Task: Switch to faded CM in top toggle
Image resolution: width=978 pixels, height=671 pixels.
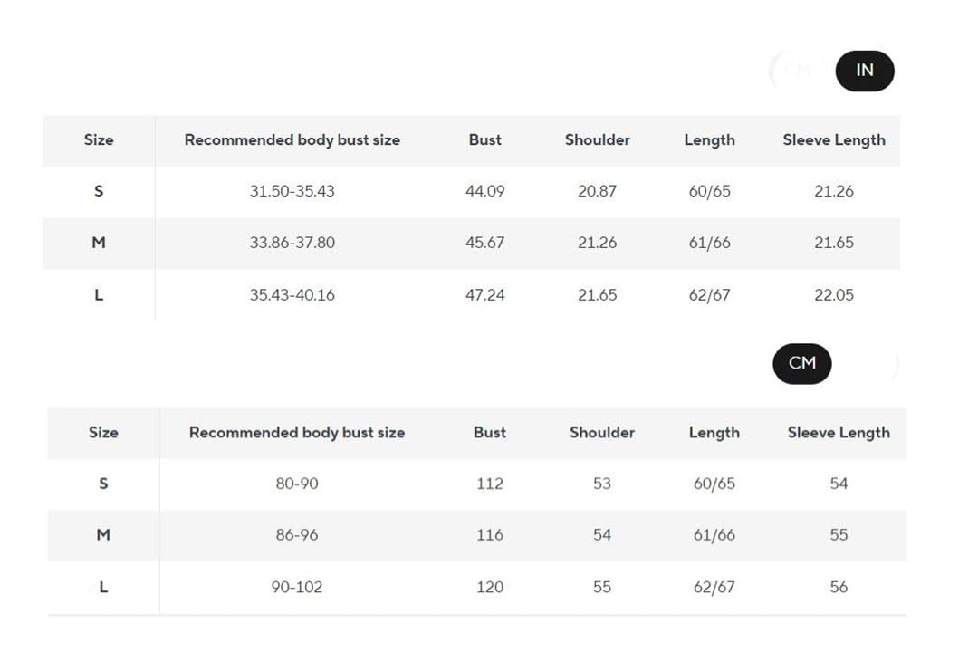Action: (798, 71)
